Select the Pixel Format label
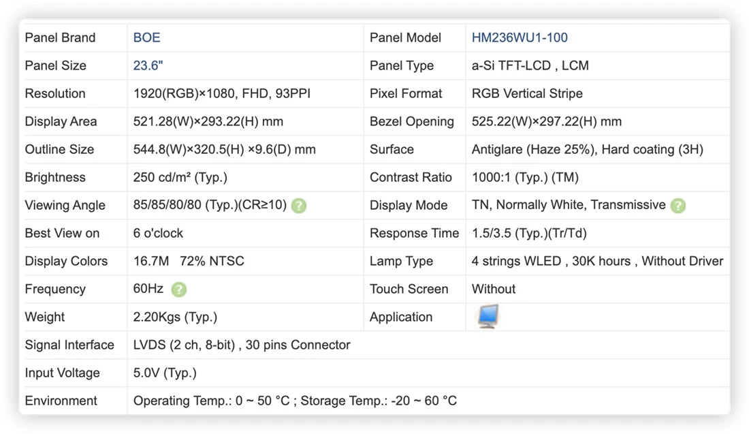Viewport: 749px width, 434px height. point(406,94)
